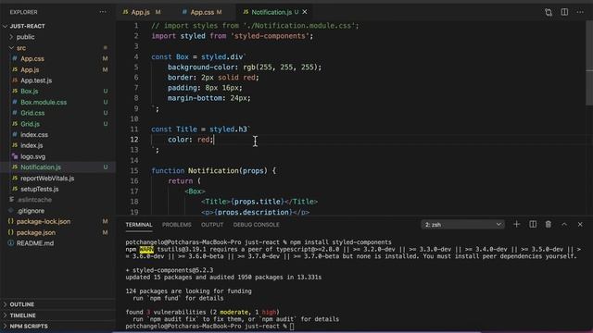
Task: Click the JS icon on the Notification.js tab
Action: pyautogui.click(x=246, y=12)
